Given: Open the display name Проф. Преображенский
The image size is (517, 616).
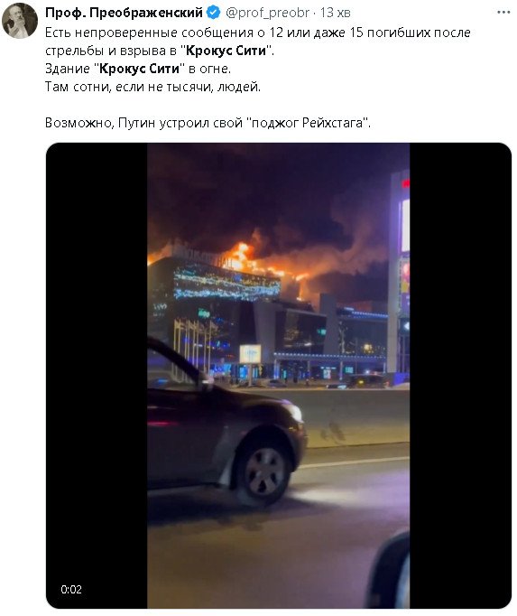Looking at the screenshot, I should tap(124, 13).
